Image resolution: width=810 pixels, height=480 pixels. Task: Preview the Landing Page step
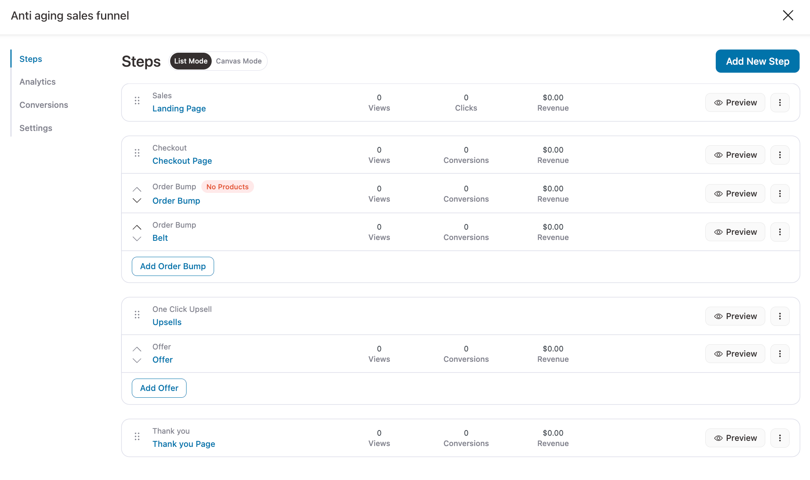pos(735,103)
